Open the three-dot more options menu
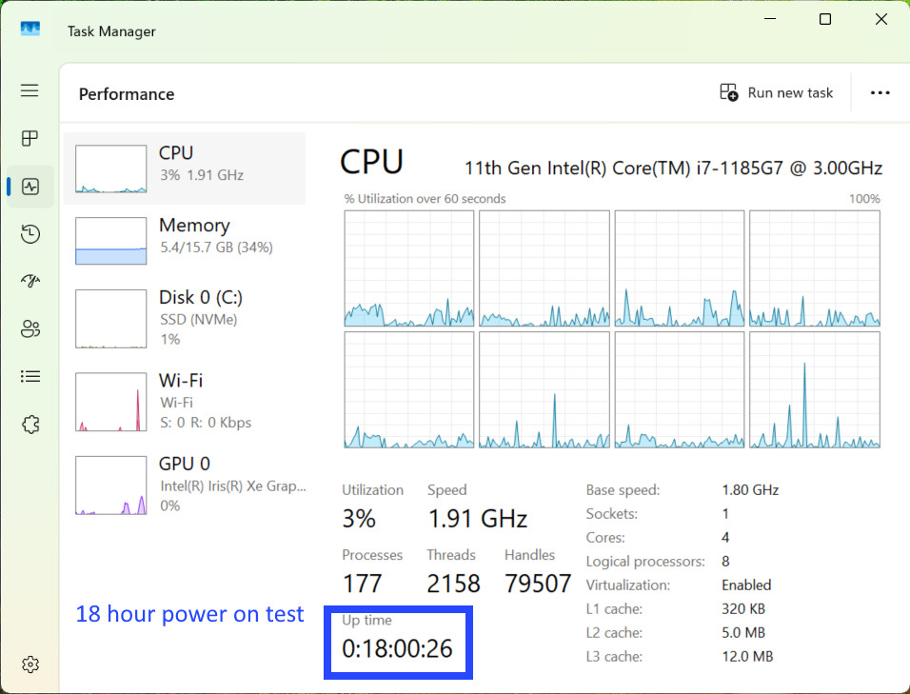 [x=880, y=93]
